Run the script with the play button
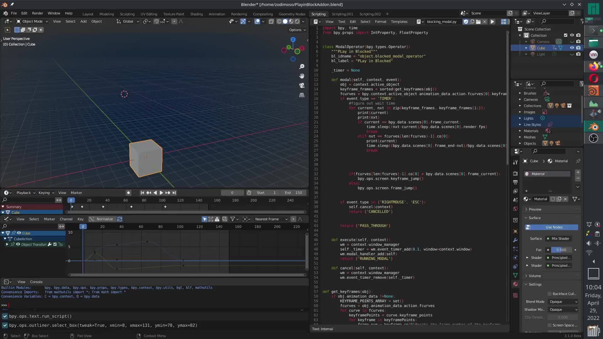The height and width of the screenshot is (339, 603). point(492,21)
